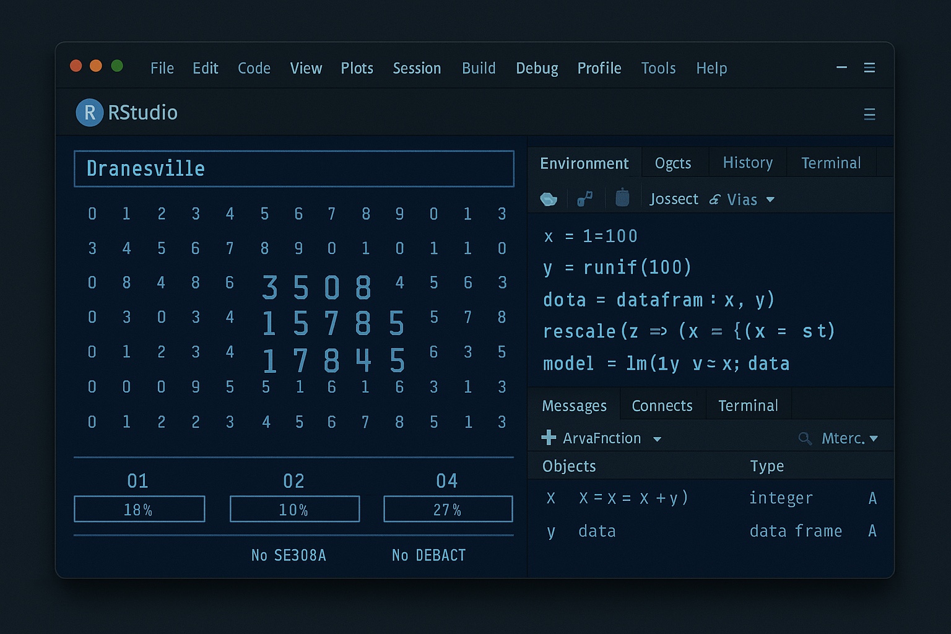This screenshot has height=634, width=951.
Task: Click the Jossect button
Action: coord(674,199)
